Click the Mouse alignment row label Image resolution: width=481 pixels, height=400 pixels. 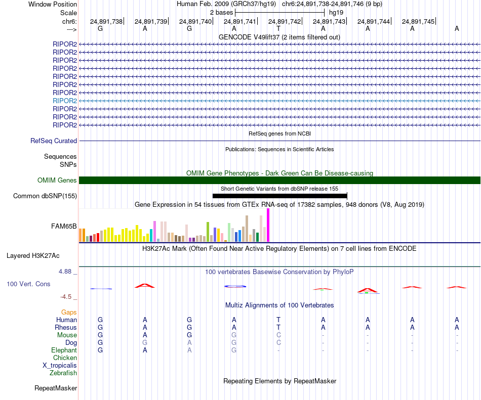click(x=67, y=335)
